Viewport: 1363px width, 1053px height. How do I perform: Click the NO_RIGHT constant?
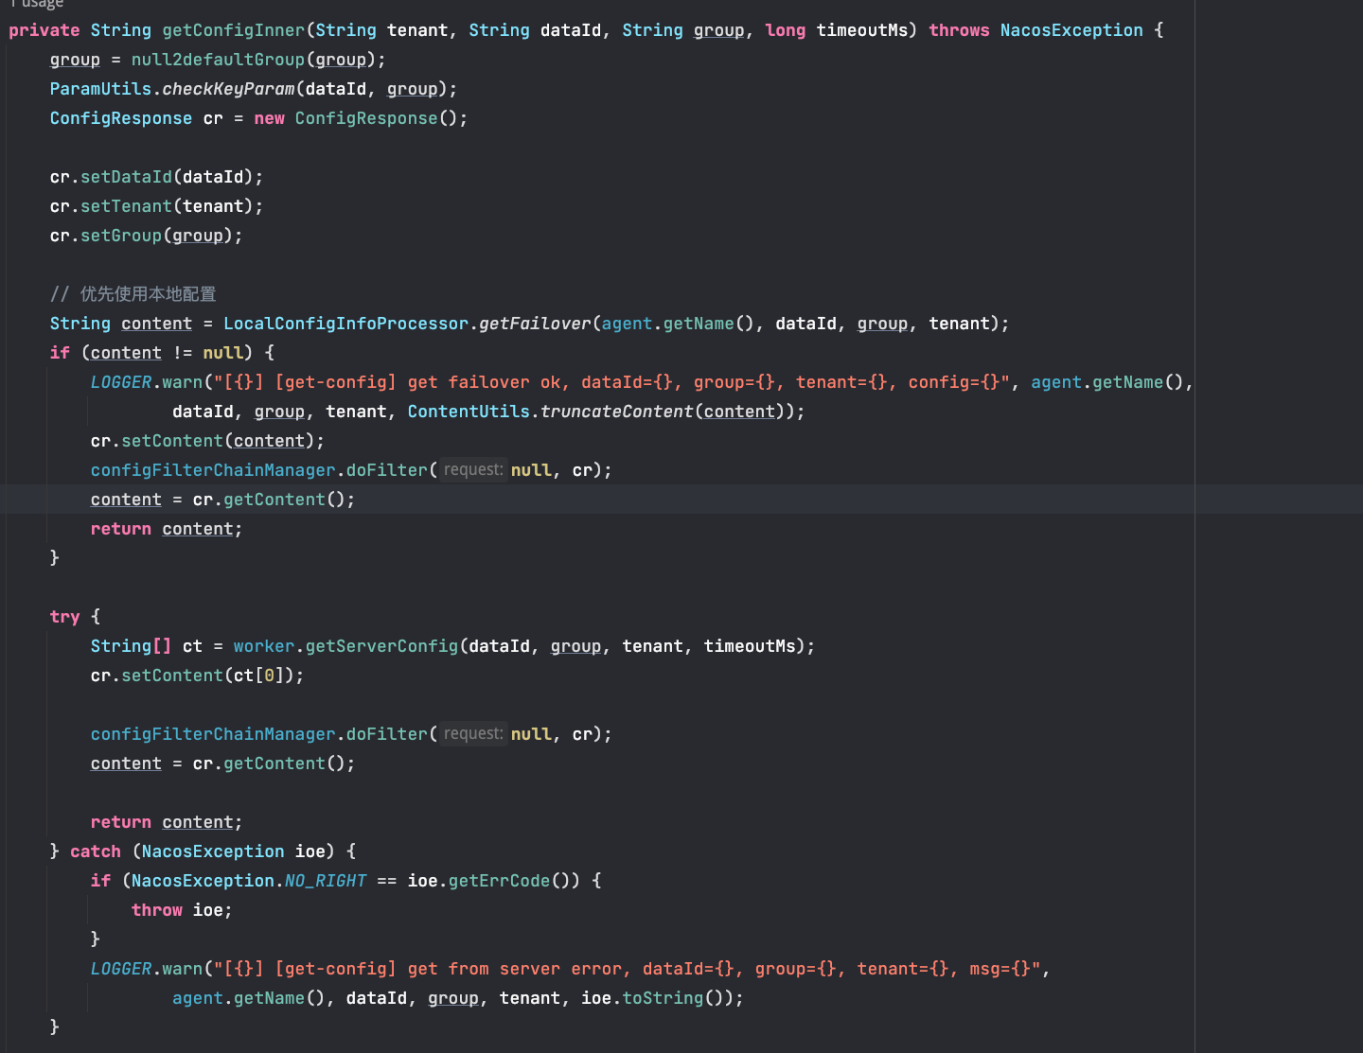tap(326, 881)
